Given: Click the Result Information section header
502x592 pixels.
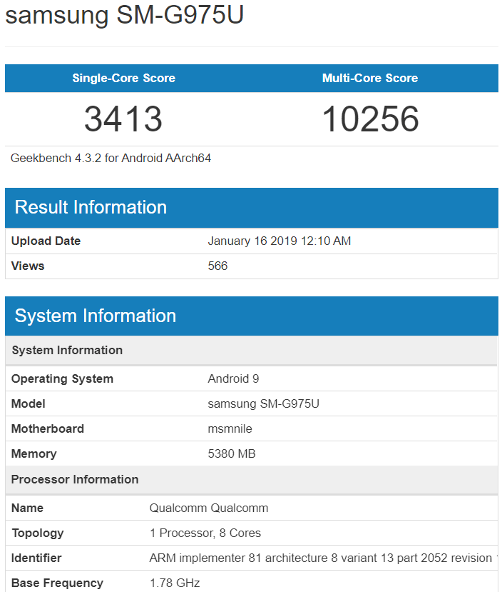Looking at the screenshot, I should (x=252, y=208).
